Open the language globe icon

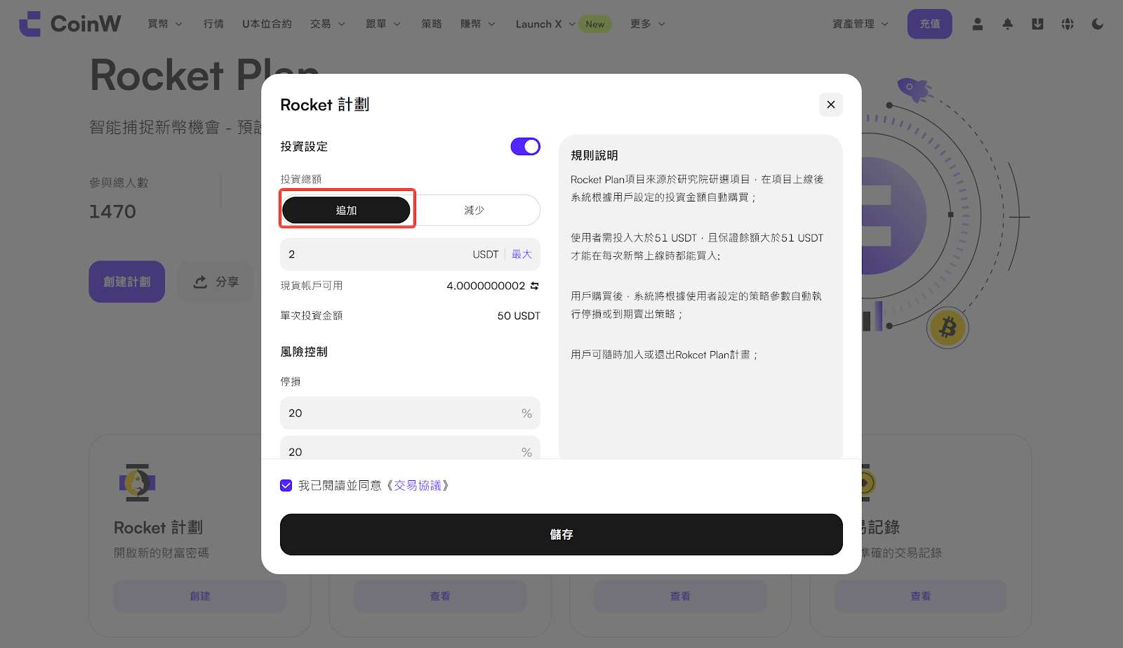pos(1068,24)
